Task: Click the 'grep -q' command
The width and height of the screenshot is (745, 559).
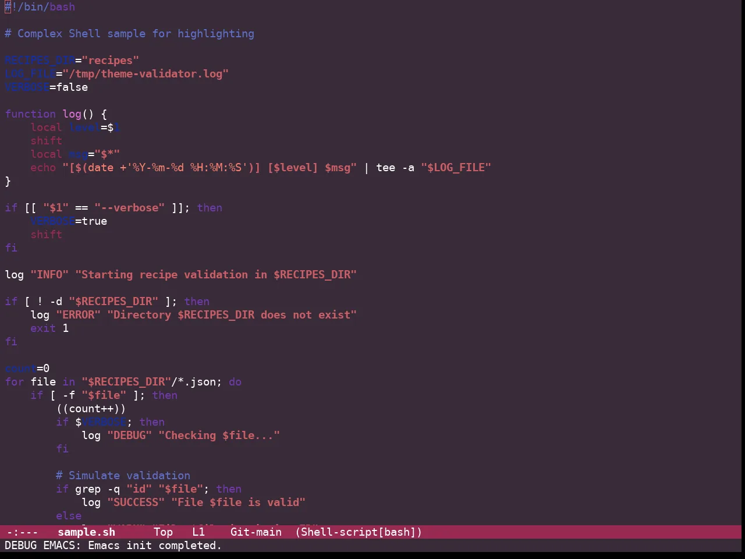Action: [x=98, y=489]
